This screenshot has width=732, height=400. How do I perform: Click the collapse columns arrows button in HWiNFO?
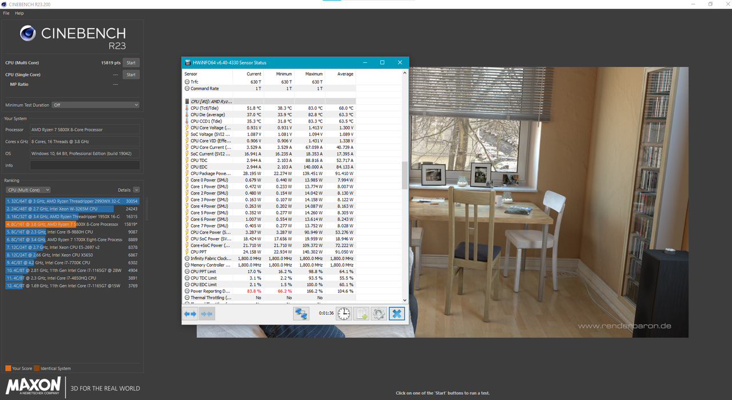pyautogui.click(x=207, y=314)
